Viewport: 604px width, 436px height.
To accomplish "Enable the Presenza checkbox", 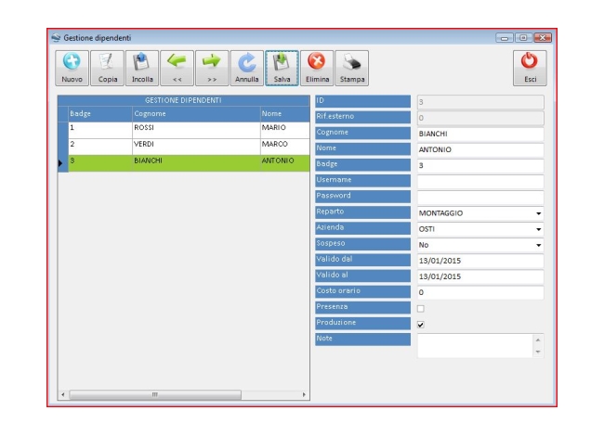I will [421, 308].
